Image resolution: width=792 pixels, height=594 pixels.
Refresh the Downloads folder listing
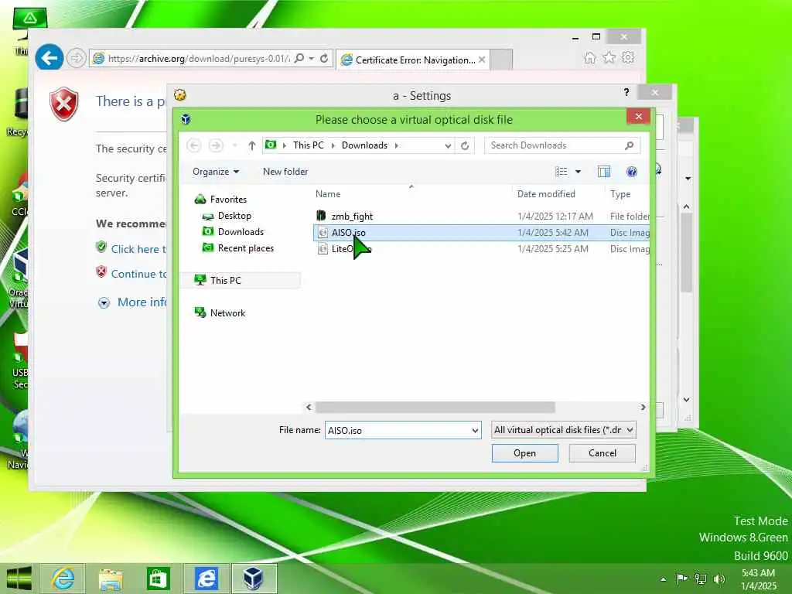[465, 145]
